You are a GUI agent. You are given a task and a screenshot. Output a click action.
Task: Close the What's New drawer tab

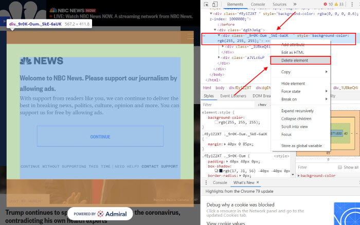coord(258,182)
